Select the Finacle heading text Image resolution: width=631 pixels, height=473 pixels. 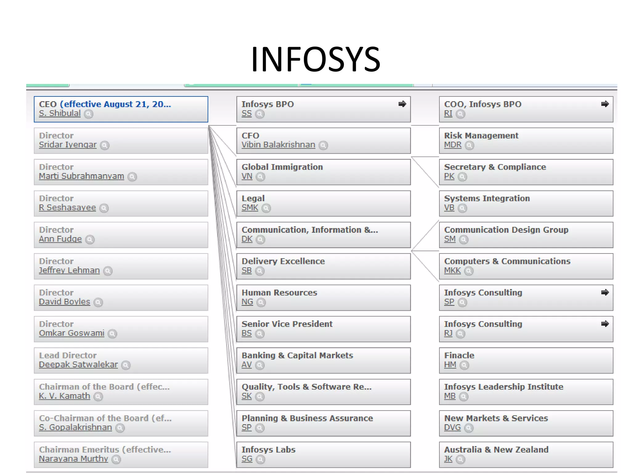pos(459,355)
